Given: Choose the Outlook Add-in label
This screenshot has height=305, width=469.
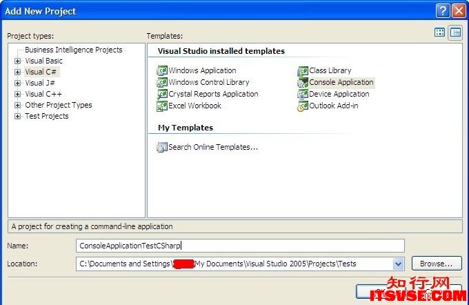Looking at the screenshot, I should (334, 106).
